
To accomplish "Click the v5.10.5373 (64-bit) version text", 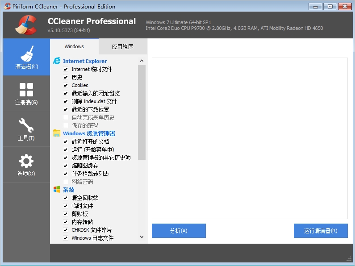I will pos(69,30).
